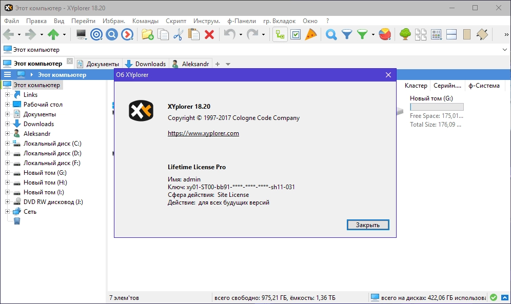Click the Paste clipboard icon
Viewport: 511px width, 304px height.
point(194,34)
